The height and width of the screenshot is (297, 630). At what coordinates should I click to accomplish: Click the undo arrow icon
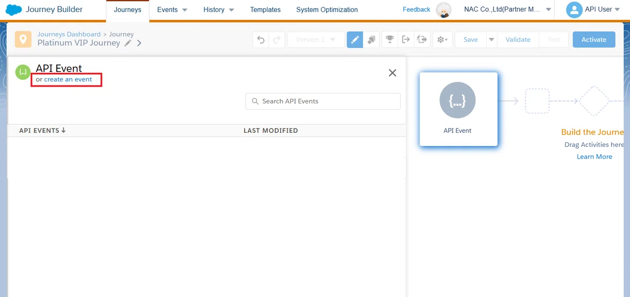click(x=261, y=40)
